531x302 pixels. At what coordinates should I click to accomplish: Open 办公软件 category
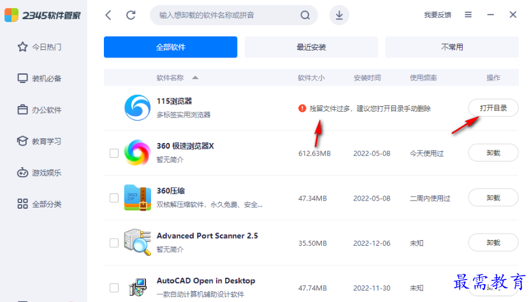tap(40, 110)
